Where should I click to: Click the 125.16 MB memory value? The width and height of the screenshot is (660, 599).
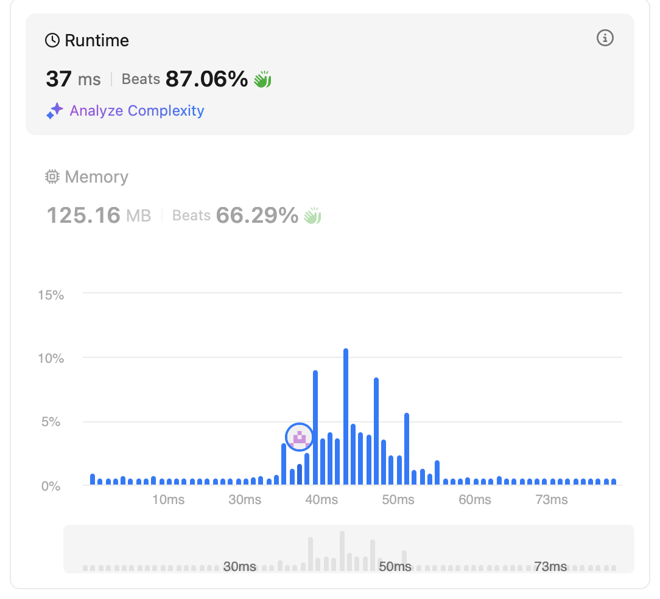pos(99,215)
